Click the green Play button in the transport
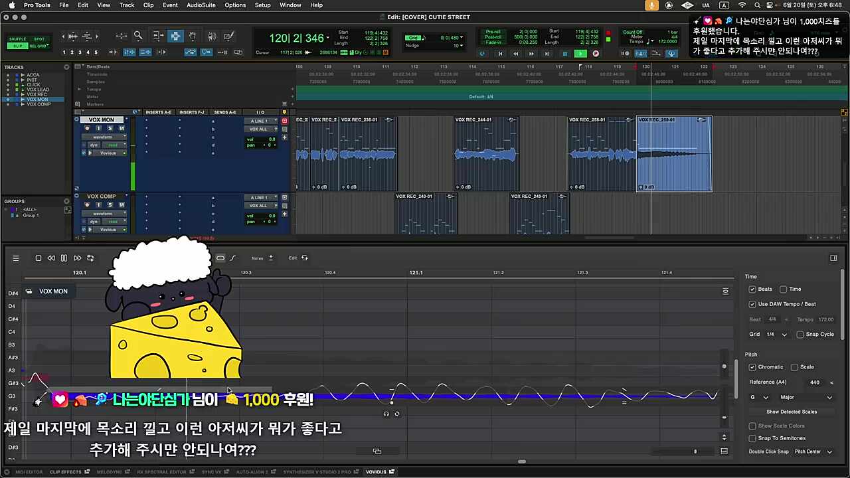The height and width of the screenshot is (478, 850). (x=580, y=54)
